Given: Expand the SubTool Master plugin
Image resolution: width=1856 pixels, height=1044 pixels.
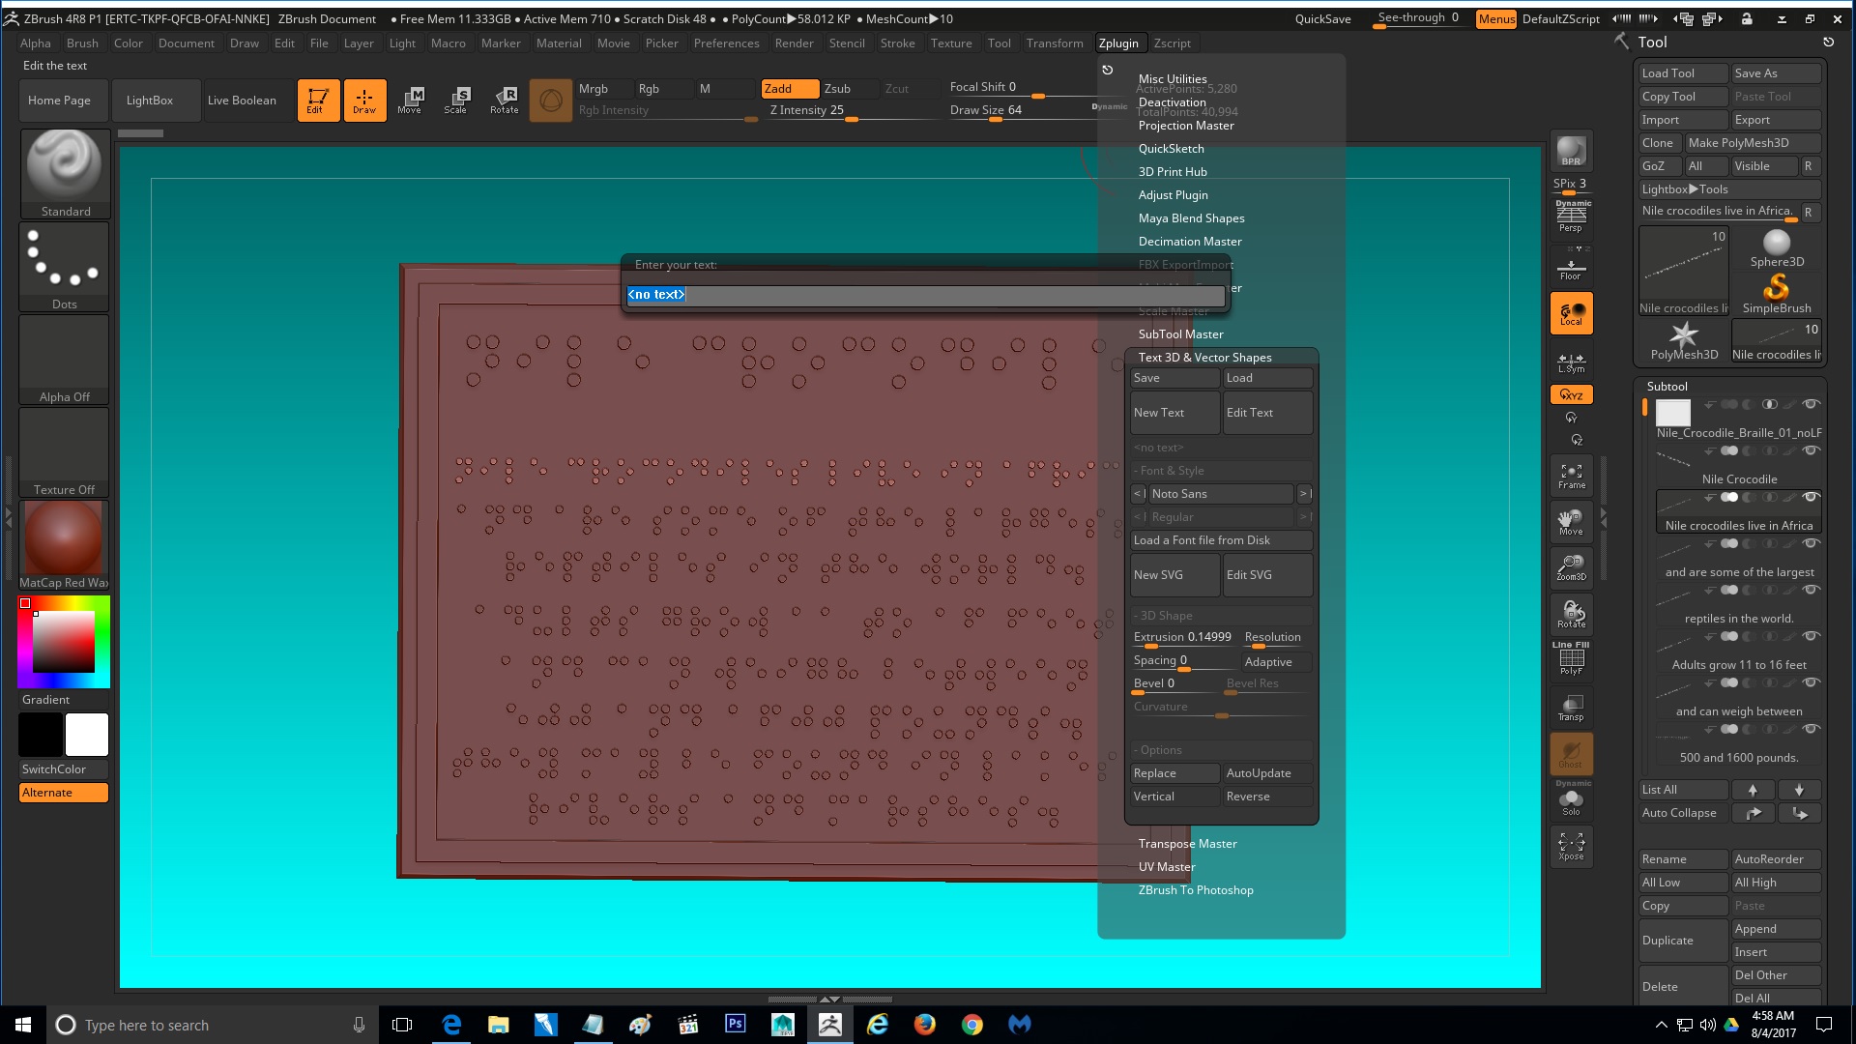Looking at the screenshot, I should [1180, 334].
